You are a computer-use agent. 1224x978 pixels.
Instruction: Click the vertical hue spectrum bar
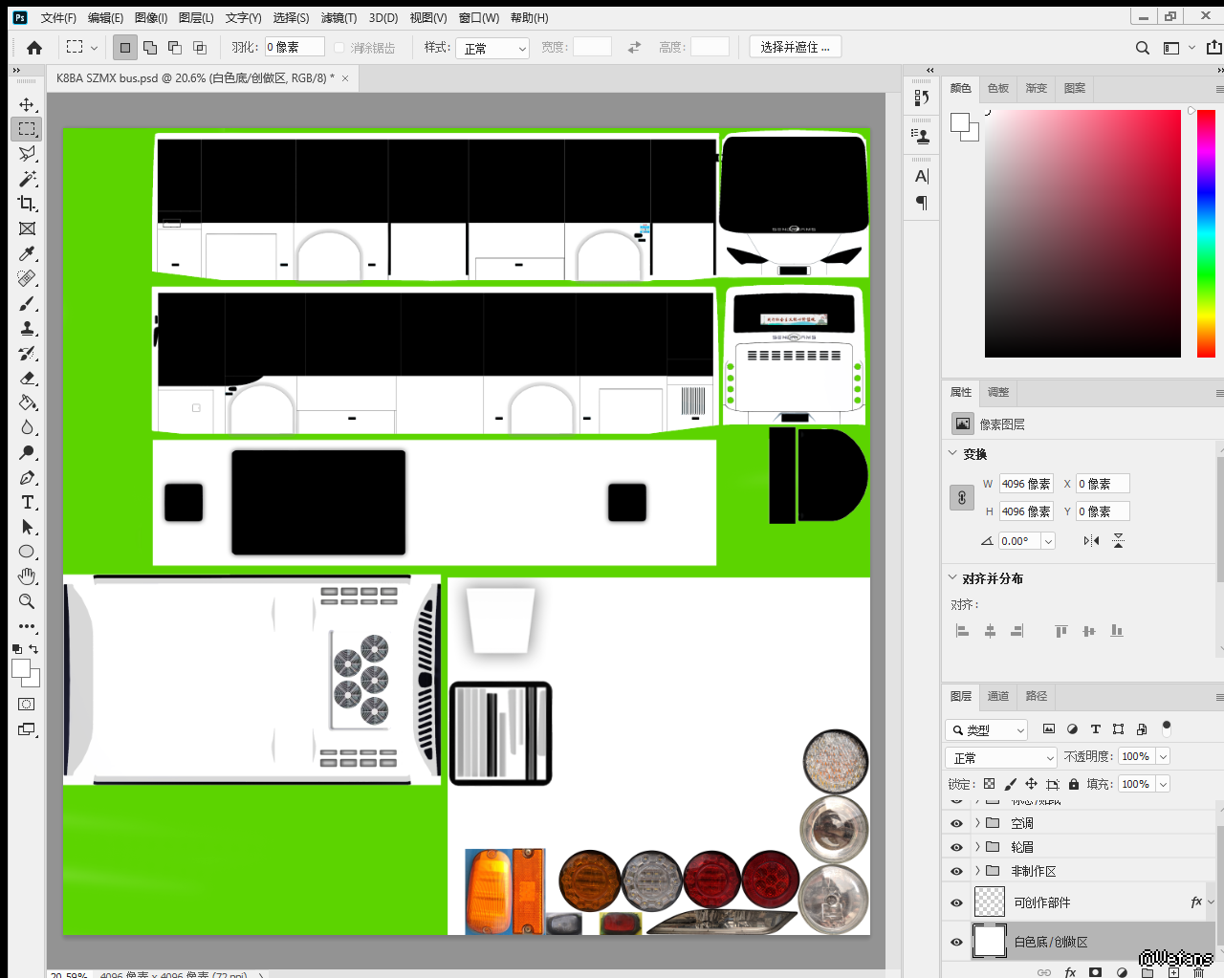click(1206, 233)
